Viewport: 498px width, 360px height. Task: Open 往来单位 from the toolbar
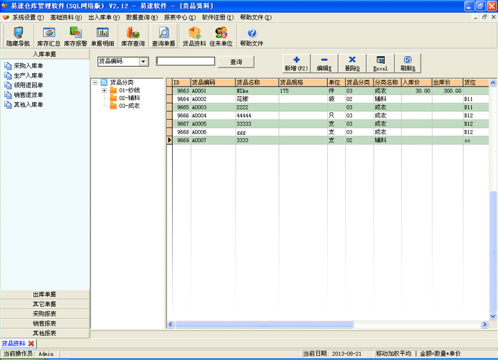point(221,36)
